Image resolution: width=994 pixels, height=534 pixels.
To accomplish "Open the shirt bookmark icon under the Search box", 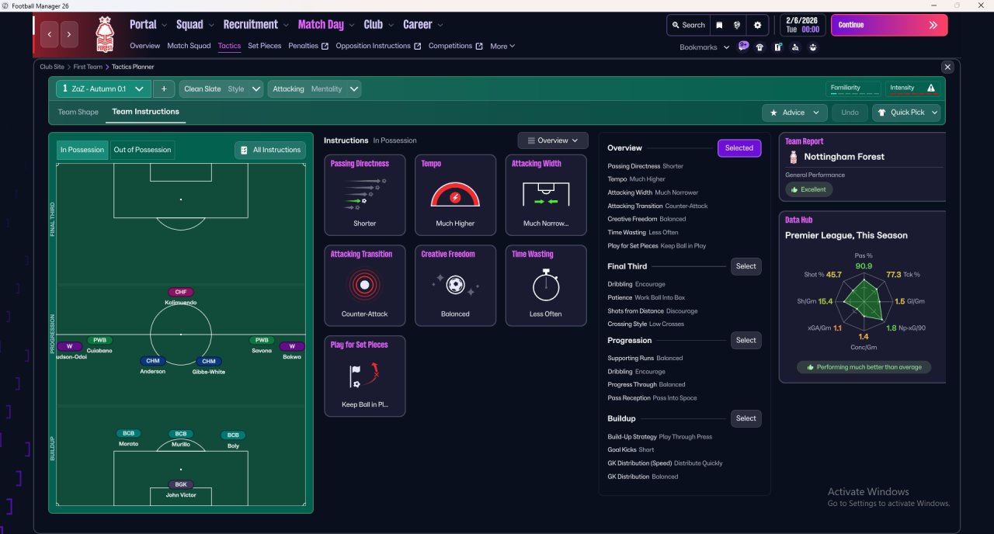I will [759, 47].
